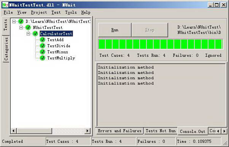229x147 pixels.
Task: Click the root assembly path's green icon
Action: [21, 21]
